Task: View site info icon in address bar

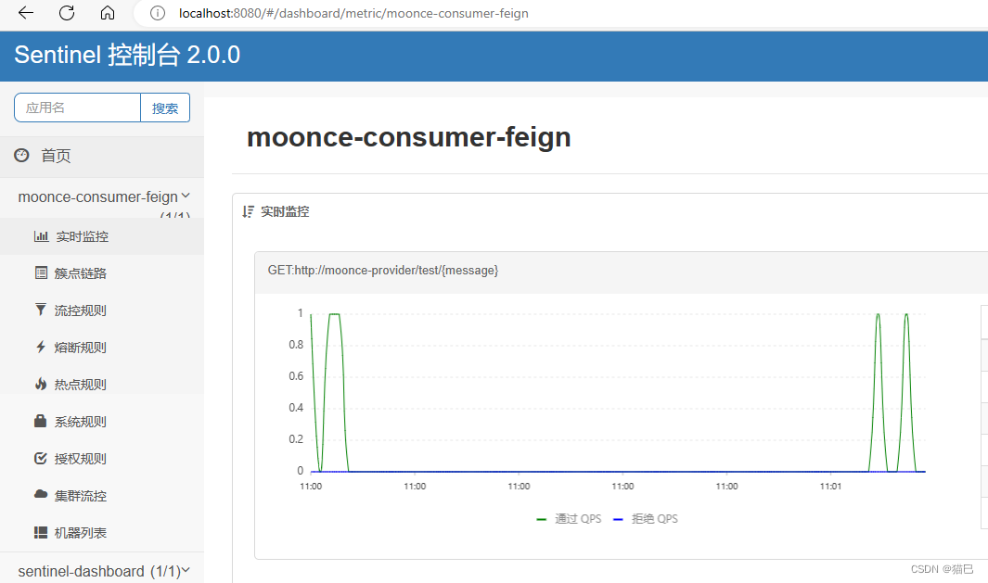Action: 158,13
